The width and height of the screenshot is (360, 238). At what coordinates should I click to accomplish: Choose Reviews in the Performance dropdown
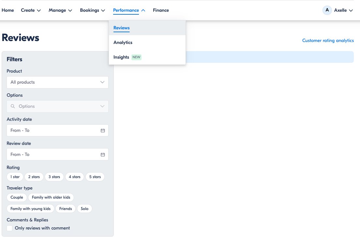pyautogui.click(x=122, y=28)
